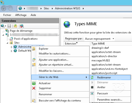Select Modifier les autorisations... menu entry
This screenshot has height=103, width=132.
point(60,54)
